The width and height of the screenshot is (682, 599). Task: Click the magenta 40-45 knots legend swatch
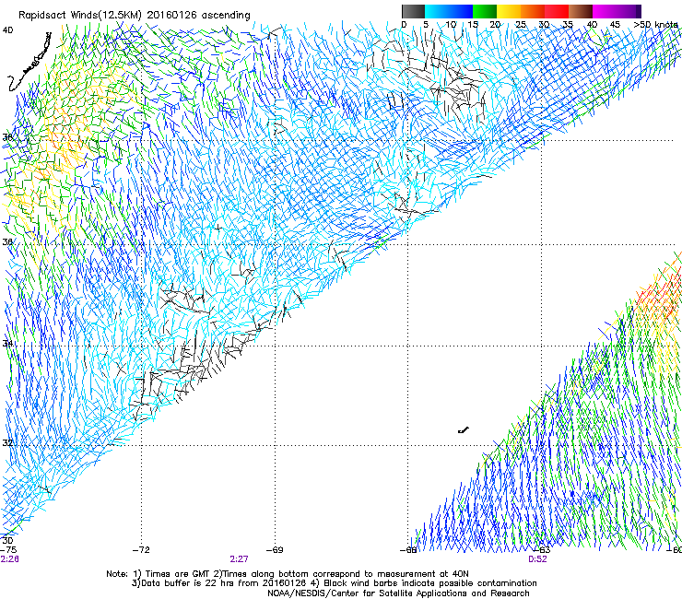[605, 11]
